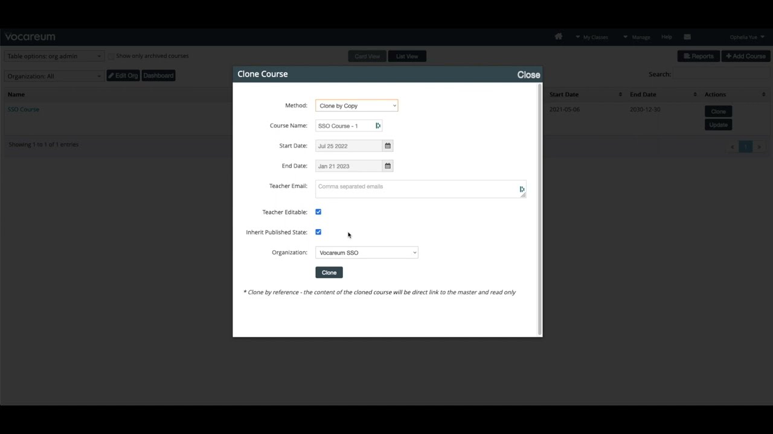This screenshot has width=773, height=434.
Task: Open the Start Date calendar picker
Action: click(x=388, y=146)
